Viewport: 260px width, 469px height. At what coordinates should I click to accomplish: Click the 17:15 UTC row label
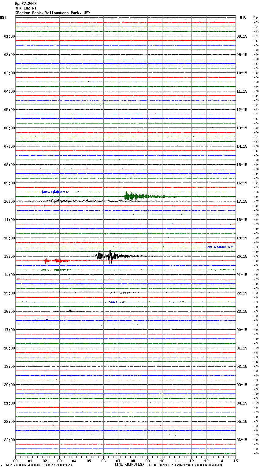pos(242,201)
